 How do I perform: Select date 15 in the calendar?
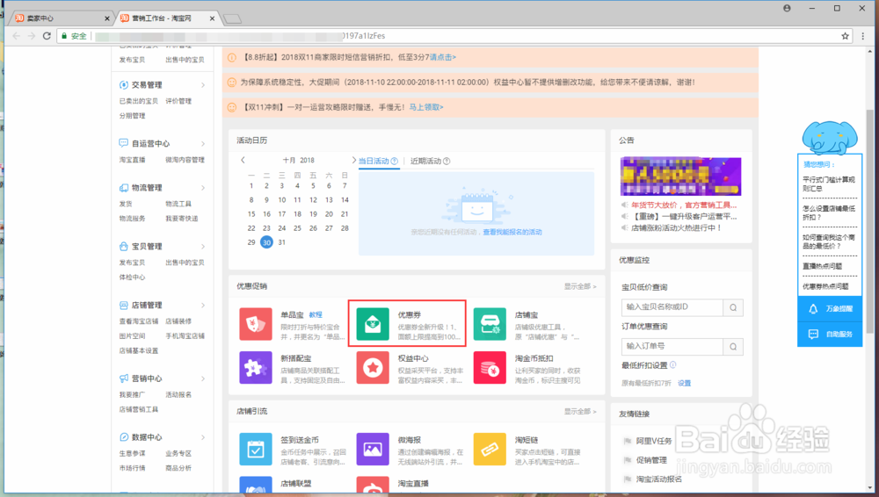point(251,214)
